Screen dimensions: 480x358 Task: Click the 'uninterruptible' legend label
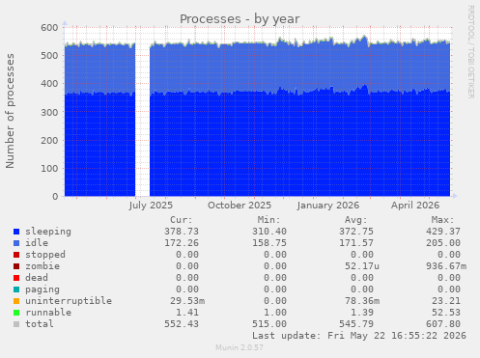69,301
